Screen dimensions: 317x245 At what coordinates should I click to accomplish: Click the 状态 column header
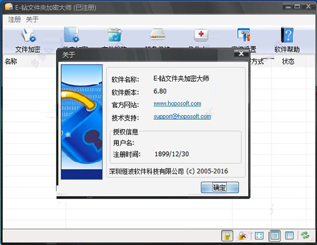288,61
